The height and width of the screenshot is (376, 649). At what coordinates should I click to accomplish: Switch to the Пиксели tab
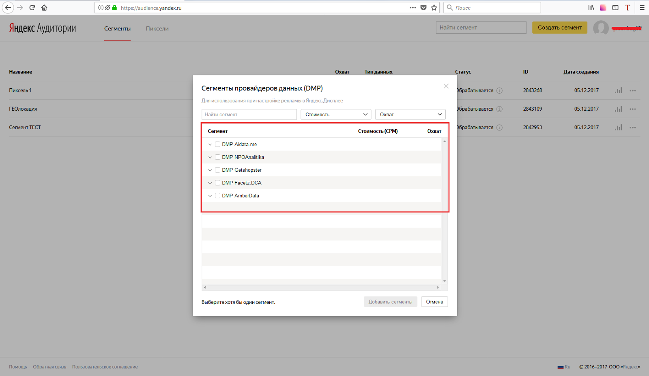[157, 28]
